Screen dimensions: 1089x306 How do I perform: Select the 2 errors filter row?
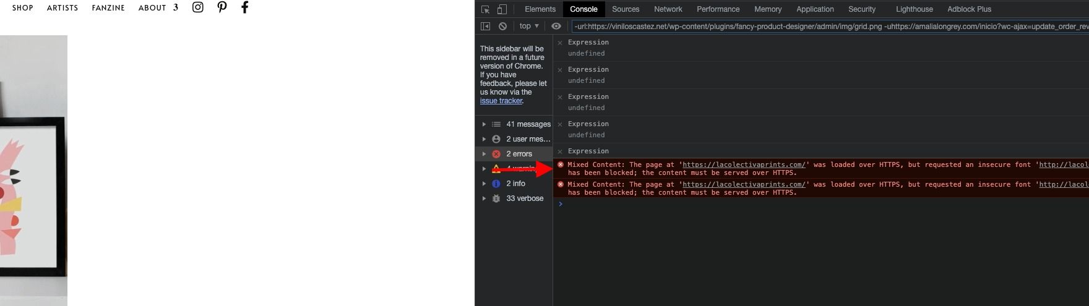coord(514,154)
